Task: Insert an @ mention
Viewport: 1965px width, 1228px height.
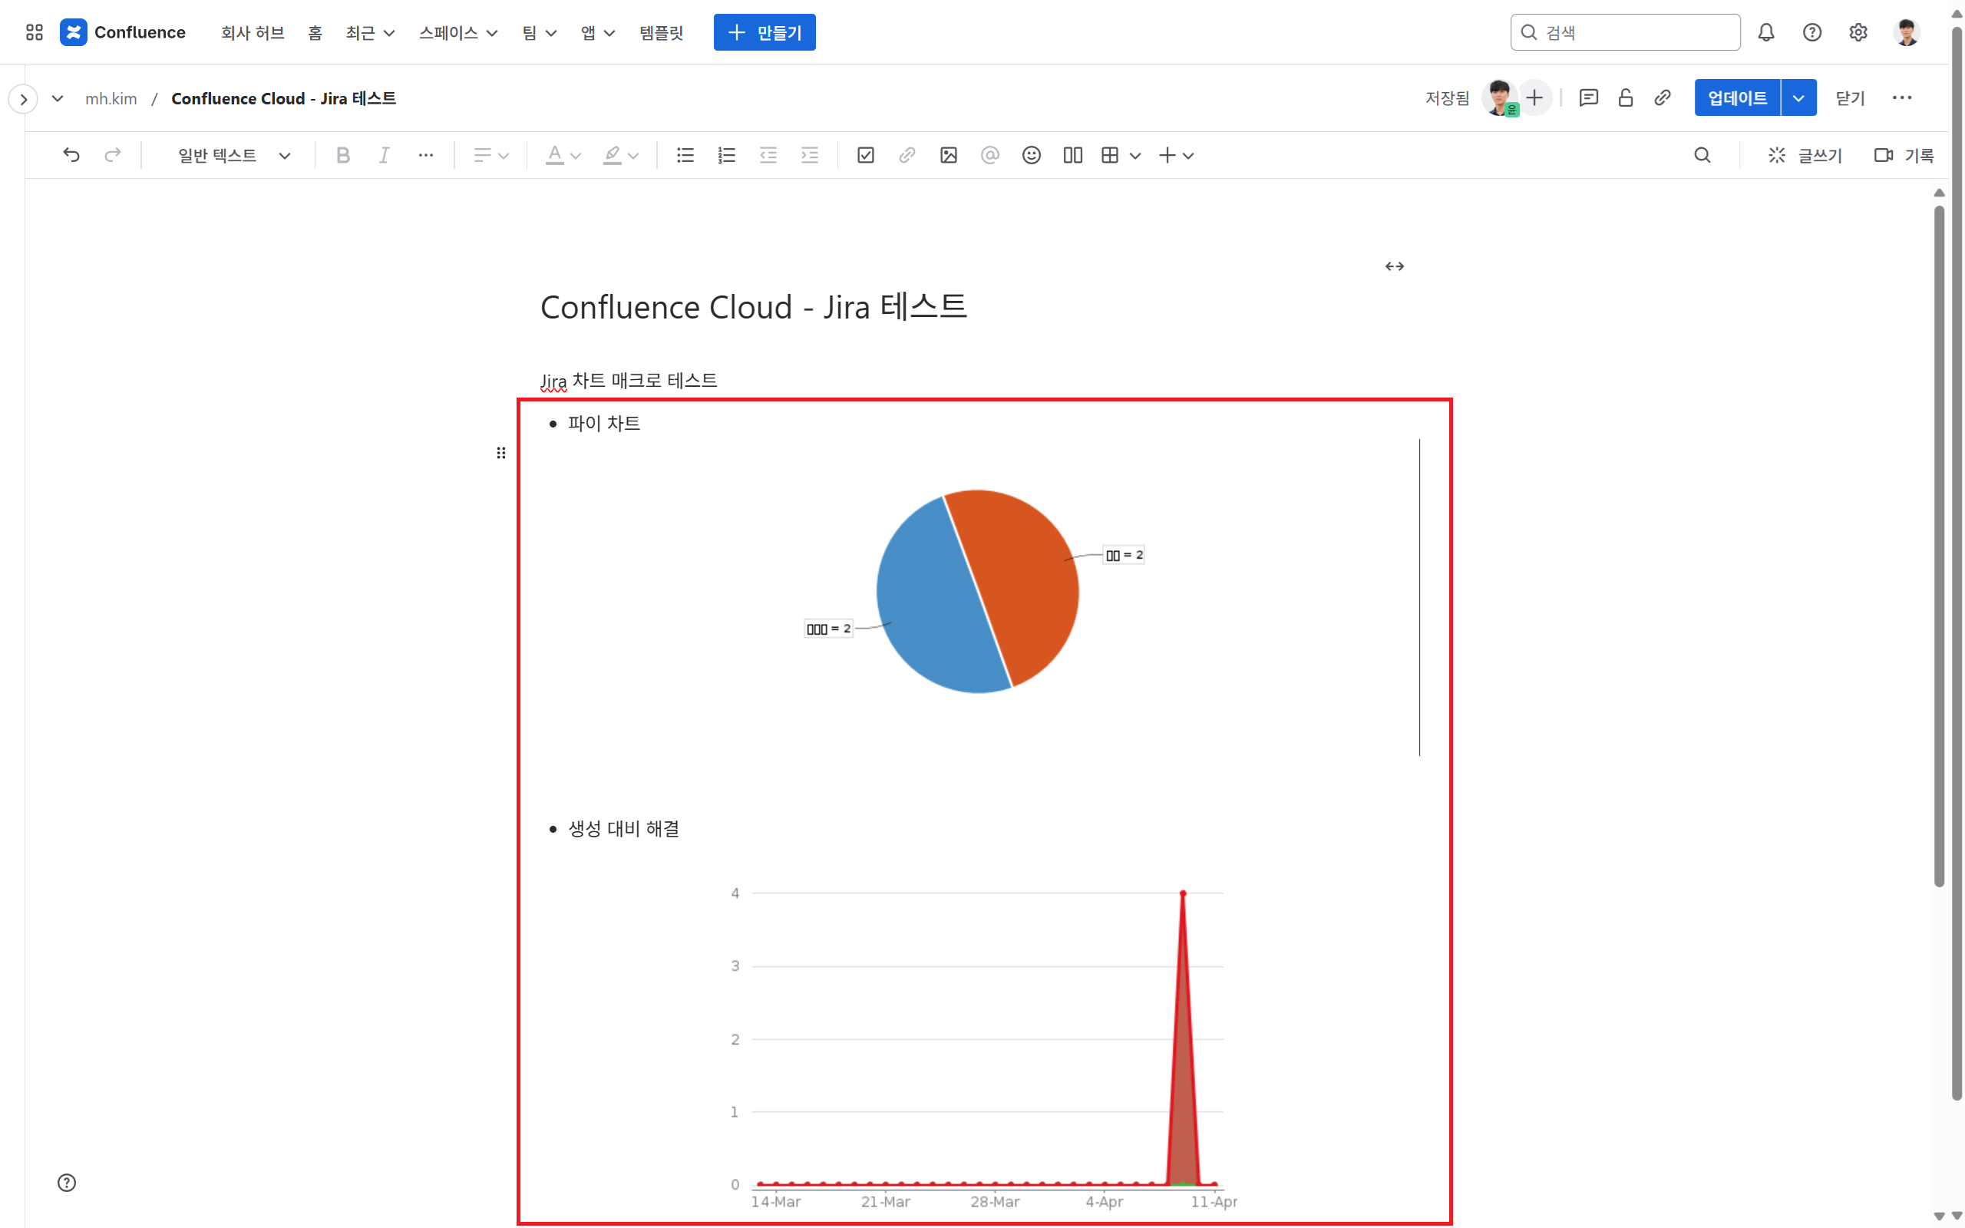Action: pyautogui.click(x=990, y=155)
